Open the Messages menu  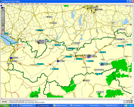click(17, 4)
